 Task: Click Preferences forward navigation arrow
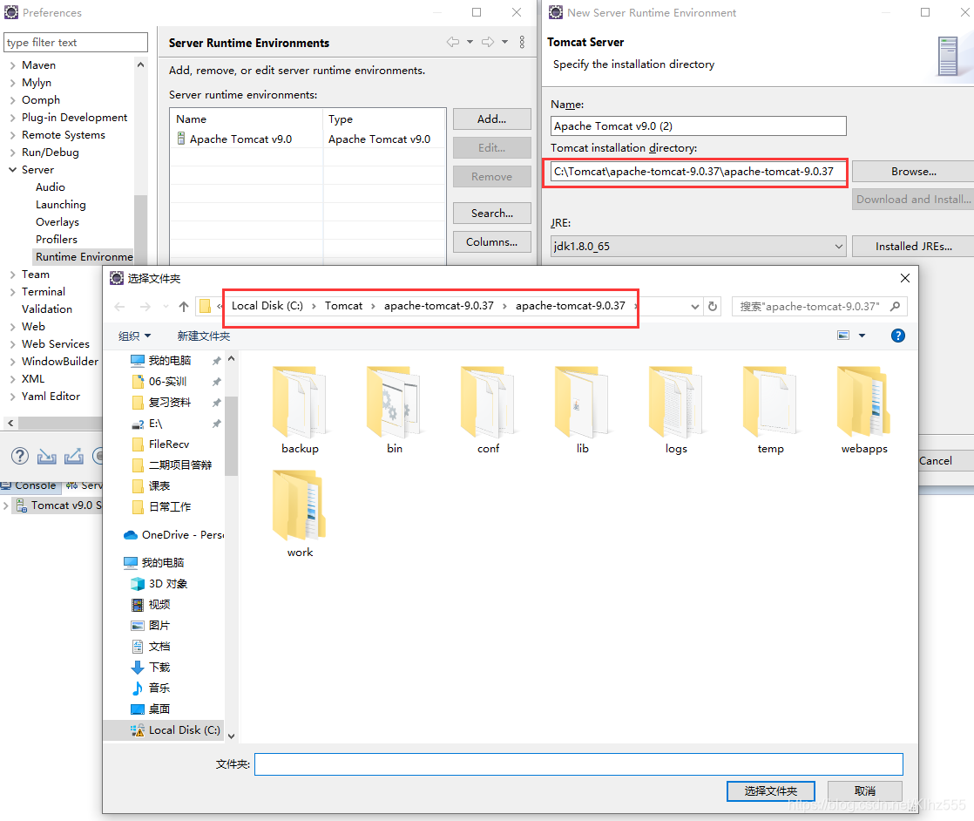pyautogui.click(x=488, y=42)
